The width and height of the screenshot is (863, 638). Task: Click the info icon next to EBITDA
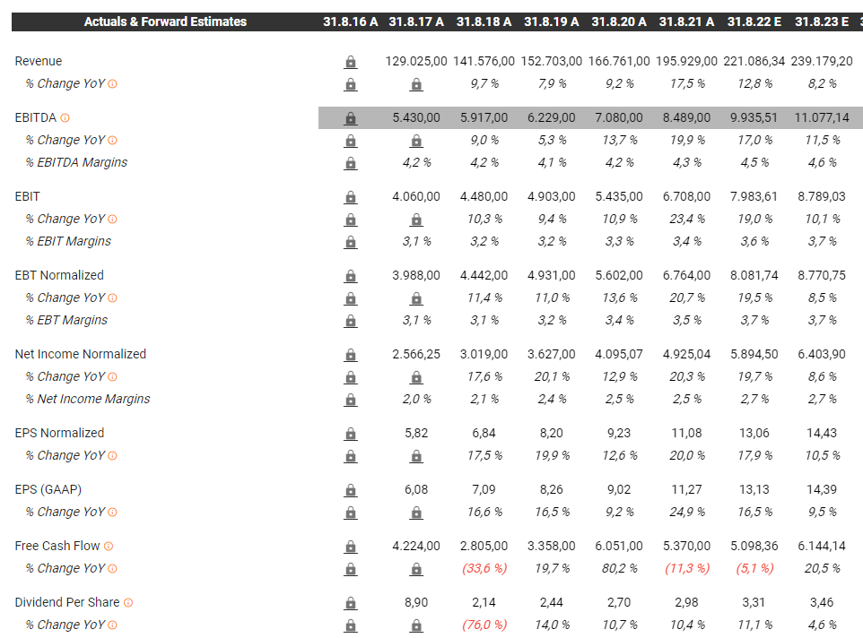65,118
